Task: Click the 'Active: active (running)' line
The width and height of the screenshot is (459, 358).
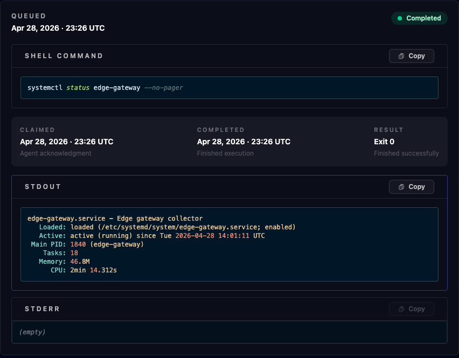Action: 152,236
